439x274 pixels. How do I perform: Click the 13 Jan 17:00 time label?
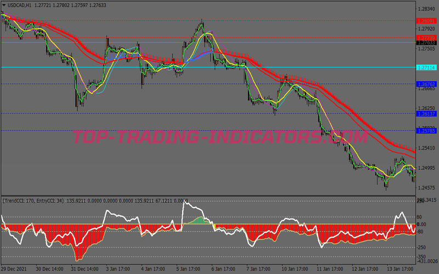click(x=400, y=269)
